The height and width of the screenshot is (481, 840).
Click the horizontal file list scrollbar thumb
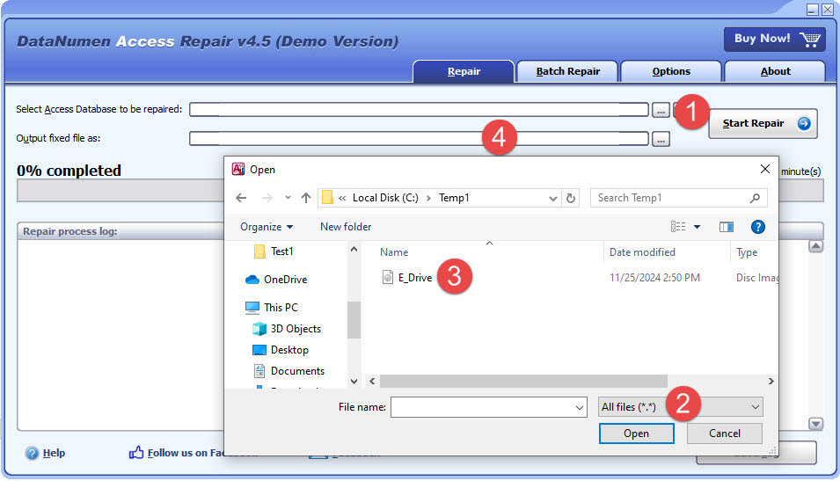pos(523,382)
